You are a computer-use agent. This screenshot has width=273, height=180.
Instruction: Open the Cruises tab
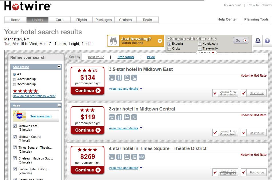125,20
